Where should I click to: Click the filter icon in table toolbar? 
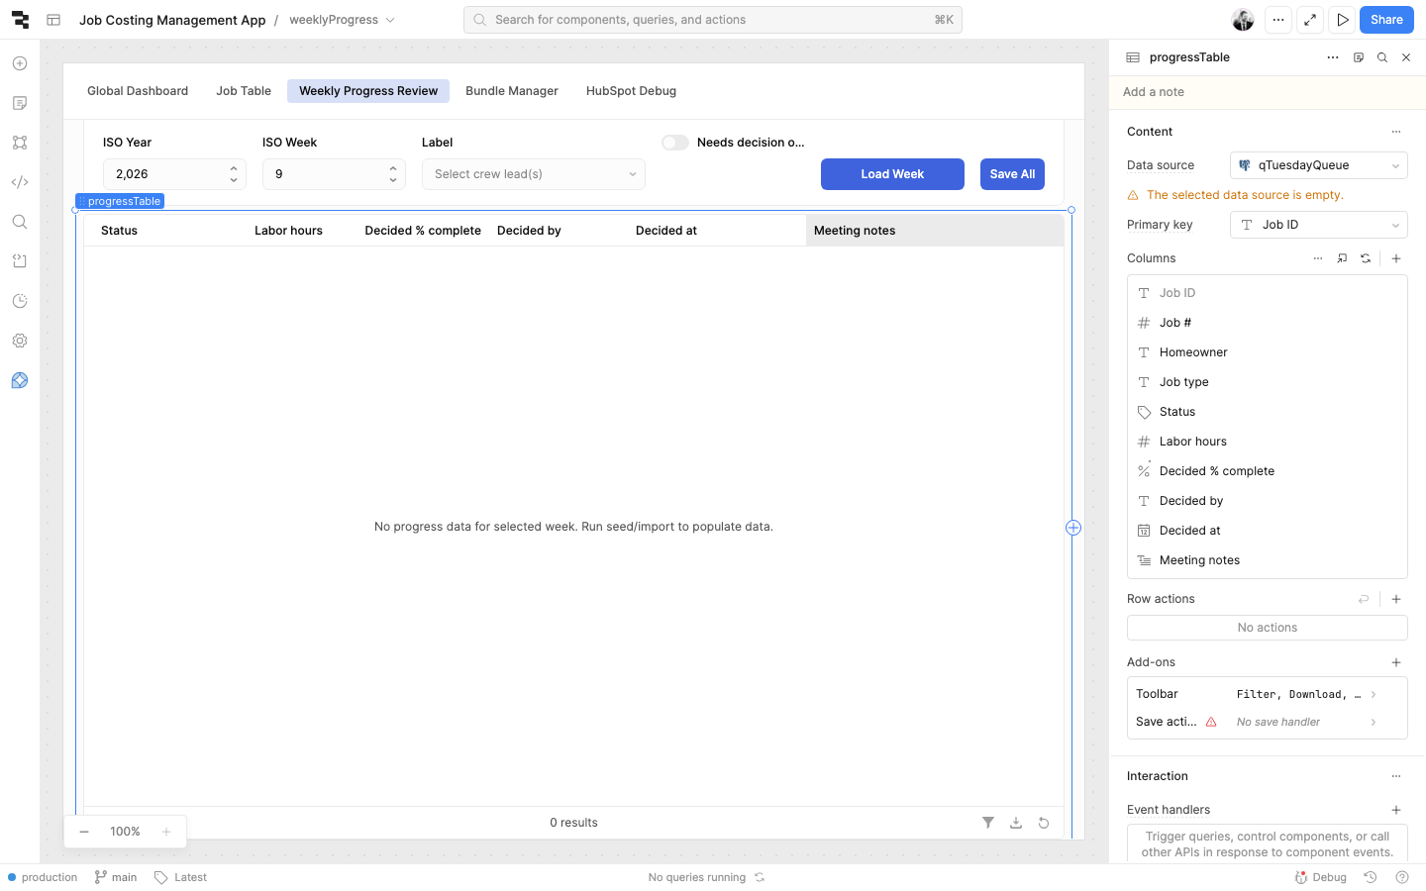(987, 823)
